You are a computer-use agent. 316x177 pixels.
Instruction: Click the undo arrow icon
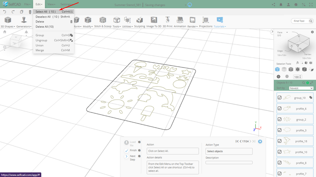pos(5,12)
